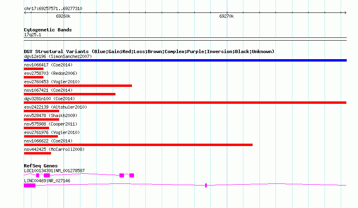Image resolution: width=358 pixels, height=208 pixels.
Task: Click the red bar under nsv1067421
Action: point(70,94)
